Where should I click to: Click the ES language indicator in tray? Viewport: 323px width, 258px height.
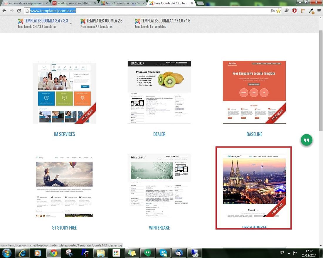click(282, 252)
